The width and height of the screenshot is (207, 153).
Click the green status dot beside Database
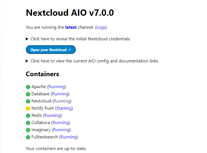[28, 94]
